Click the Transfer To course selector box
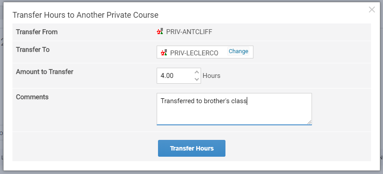This screenshot has height=174, width=383. 205,52
